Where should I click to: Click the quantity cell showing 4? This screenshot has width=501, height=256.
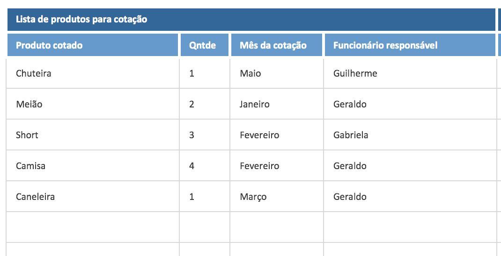pos(205,166)
